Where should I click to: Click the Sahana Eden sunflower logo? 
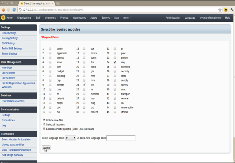(x=3, y=18)
